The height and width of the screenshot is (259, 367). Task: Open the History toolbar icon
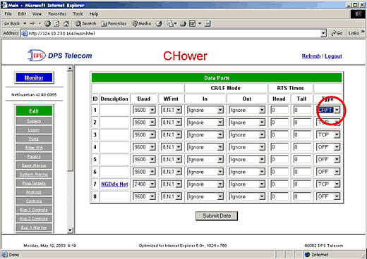(x=159, y=23)
